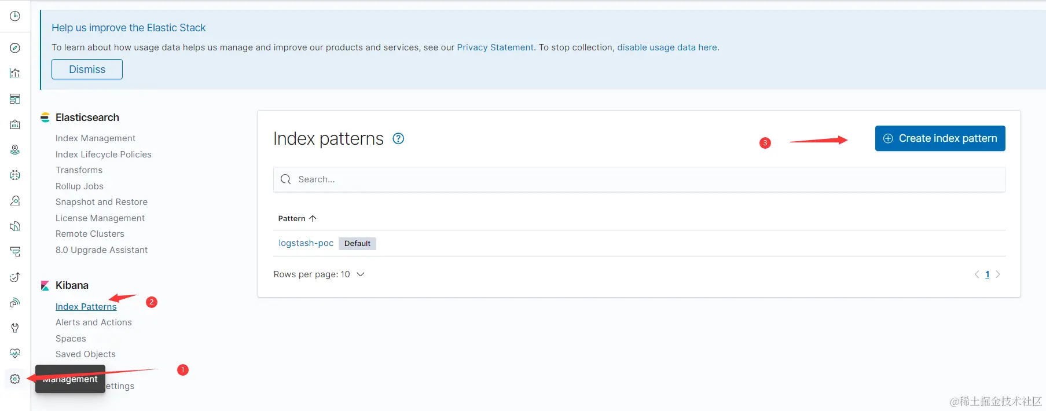The width and height of the screenshot is (1046, 411).
Task: Open Index Management in Elasticsearch menu
Action: click(96, 138)
